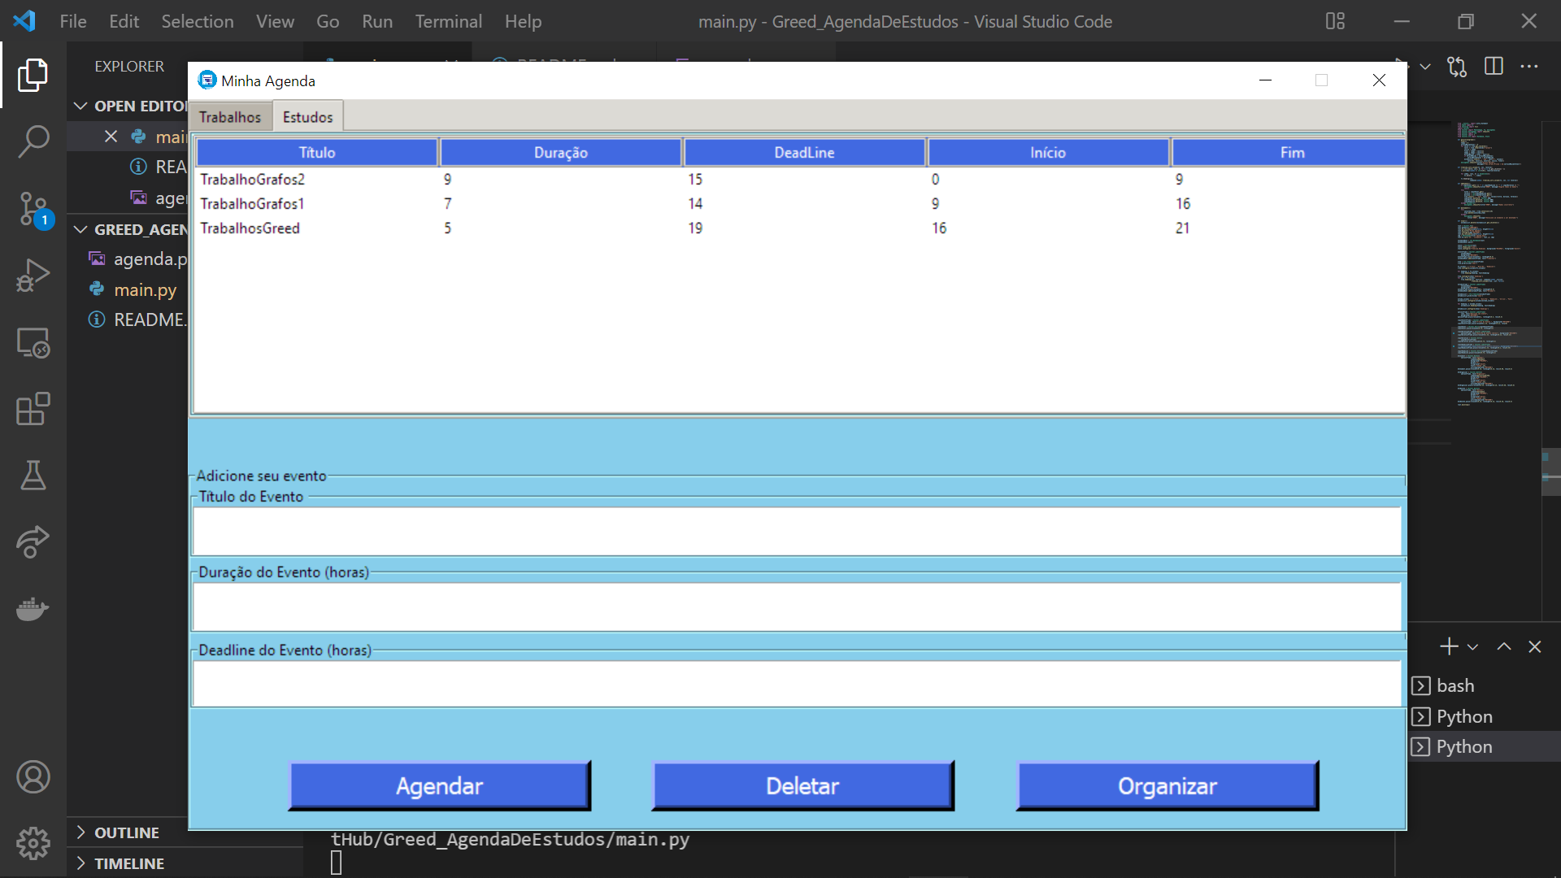Click the Organizar button
1561x878 pixels.
pyautogui.click(x=1167, y=785)
